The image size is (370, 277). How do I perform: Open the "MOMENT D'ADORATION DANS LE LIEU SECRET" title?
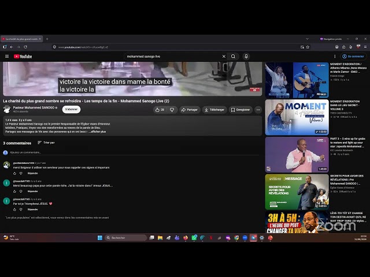click(345, 105)
